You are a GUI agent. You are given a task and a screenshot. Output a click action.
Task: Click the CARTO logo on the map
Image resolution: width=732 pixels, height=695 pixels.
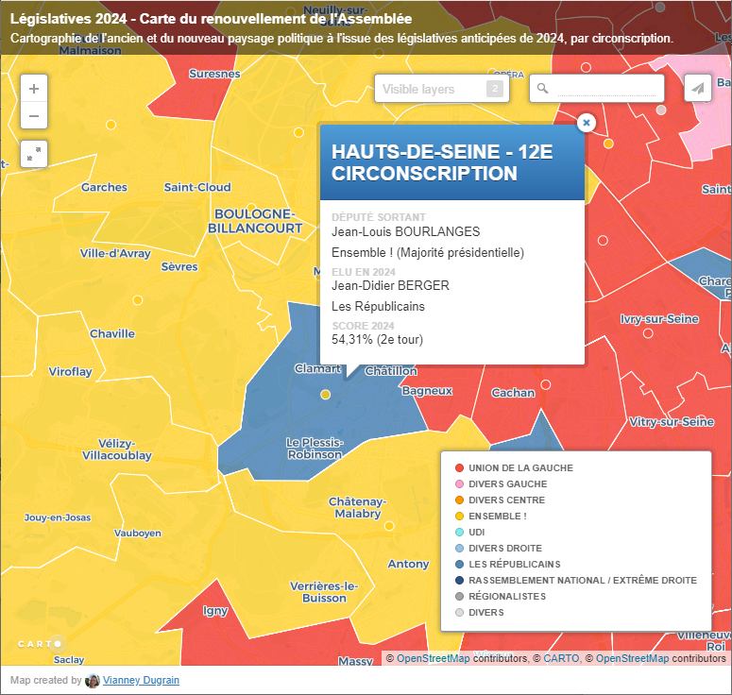(40, 644)
